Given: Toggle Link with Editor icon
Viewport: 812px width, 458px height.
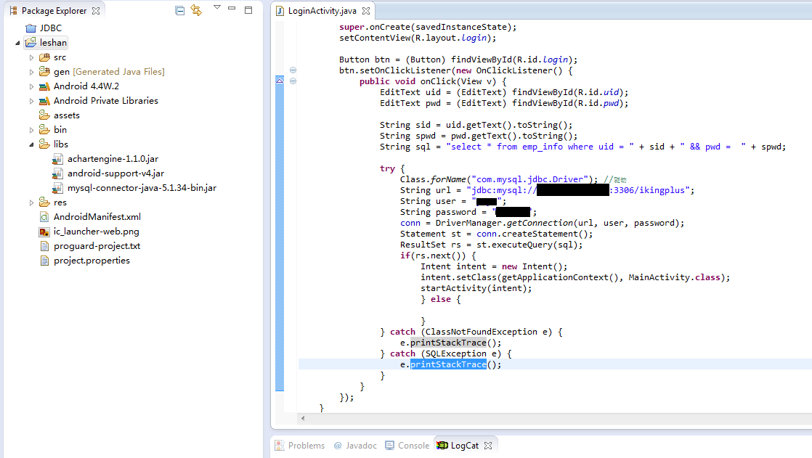Looking at the screenshot, I should tap(196, 10).
